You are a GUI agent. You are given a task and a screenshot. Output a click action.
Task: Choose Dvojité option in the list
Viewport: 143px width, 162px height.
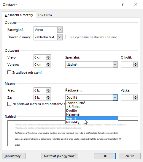[92, 111]
